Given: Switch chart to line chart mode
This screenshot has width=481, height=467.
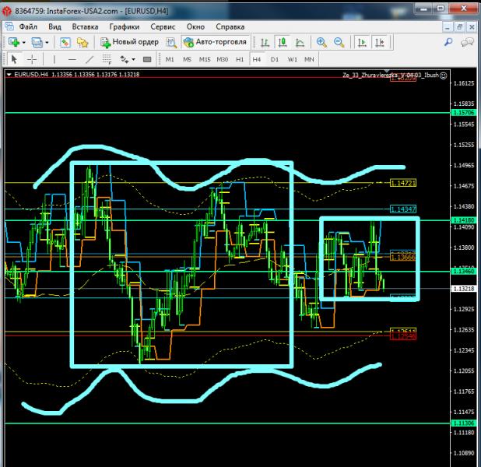Looking at the screenshot, I should click(300, 42).
